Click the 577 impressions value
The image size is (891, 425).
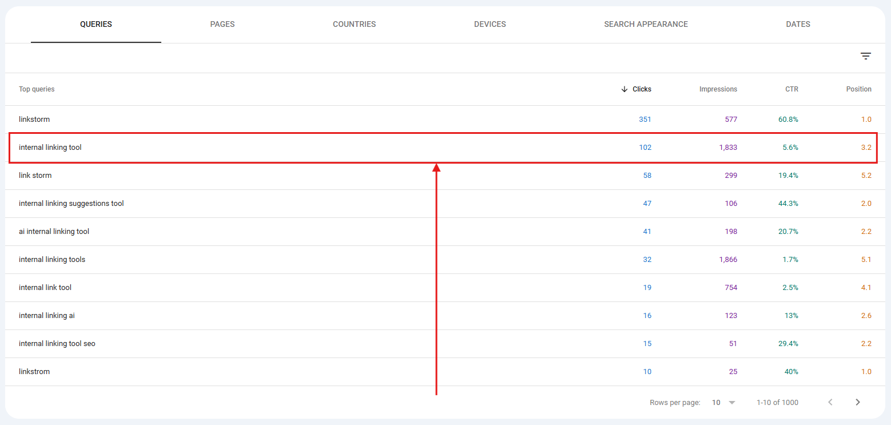coord(731,120)
